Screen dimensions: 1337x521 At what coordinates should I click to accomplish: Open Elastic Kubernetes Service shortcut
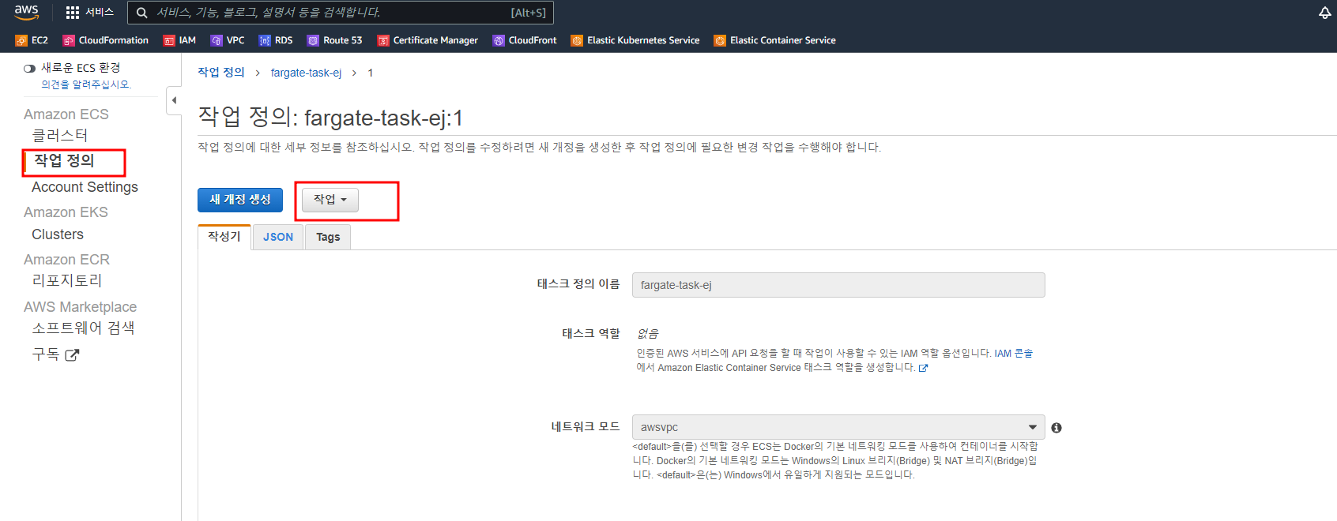pos(635,40)
